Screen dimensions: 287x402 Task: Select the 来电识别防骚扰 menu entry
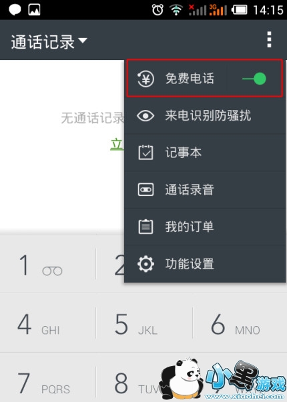pyautogui.click(x=205, y=115)
